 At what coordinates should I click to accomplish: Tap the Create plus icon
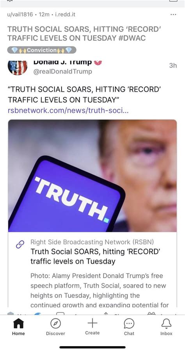point(92,323)
